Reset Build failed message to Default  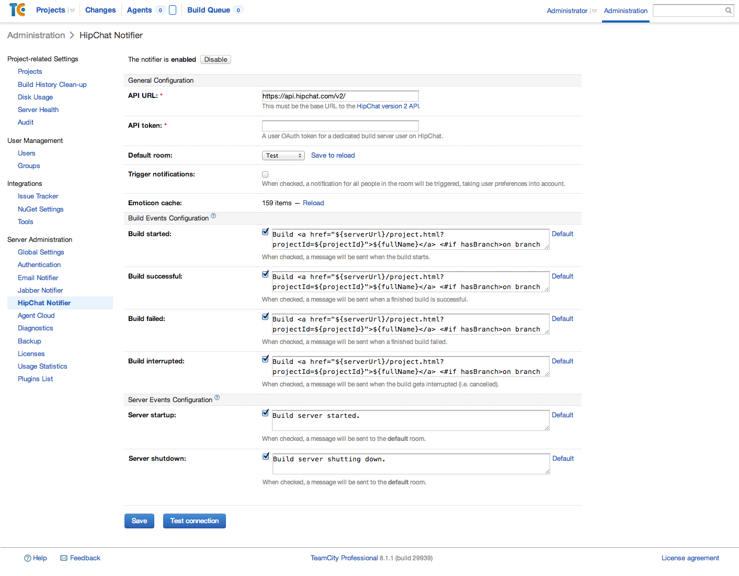click(x=563, y=319)
